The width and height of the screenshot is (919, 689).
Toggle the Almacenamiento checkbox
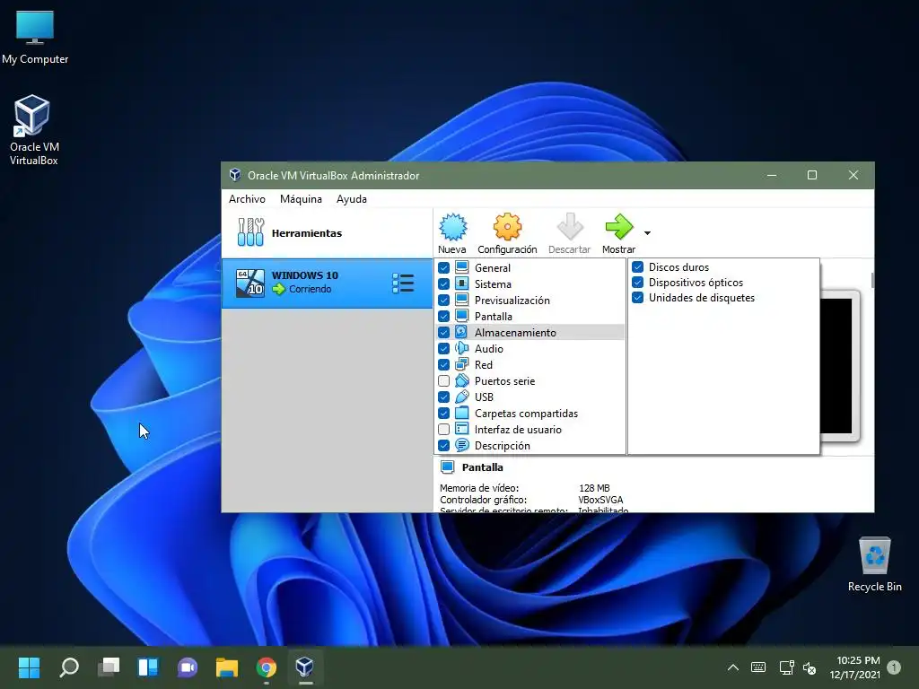click(x=443, y=332)
